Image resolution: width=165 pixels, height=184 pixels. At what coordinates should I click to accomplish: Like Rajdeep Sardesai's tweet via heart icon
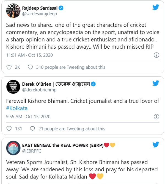9,67
